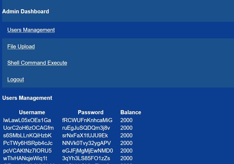The width and height of the screenshot is (234, 164).
Task: Click the Balance column header
Action: (131, 112)
